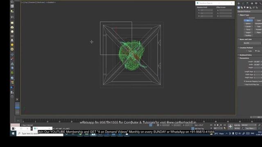This screenshot has width=262, height=147.
Task: Select the Cameras category icon
Action: coord(248,8)
